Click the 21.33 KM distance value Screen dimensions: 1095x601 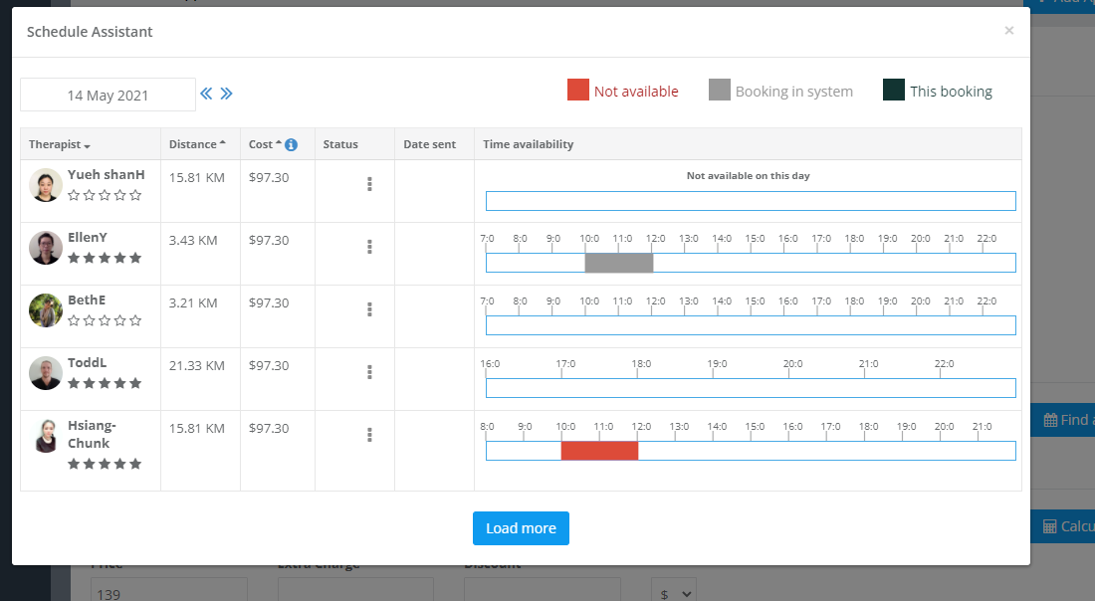click(x=197, y=366)
